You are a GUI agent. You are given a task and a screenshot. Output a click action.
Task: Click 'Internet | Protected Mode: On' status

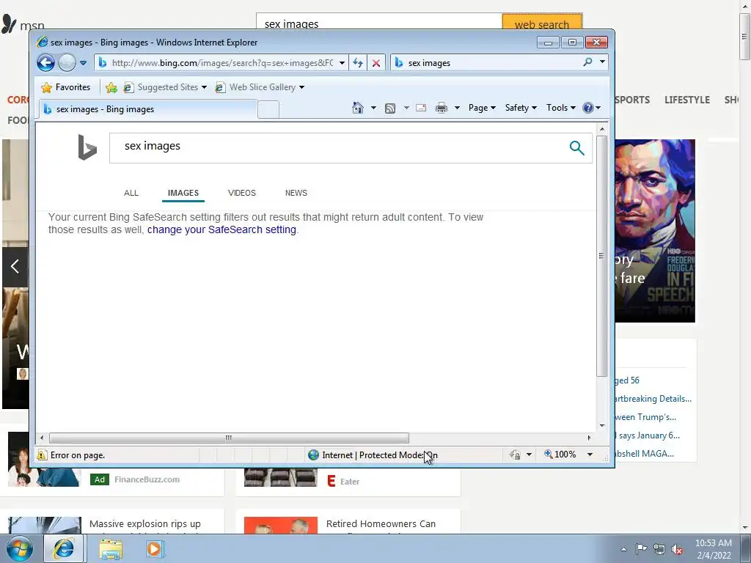tap(373, 455)
